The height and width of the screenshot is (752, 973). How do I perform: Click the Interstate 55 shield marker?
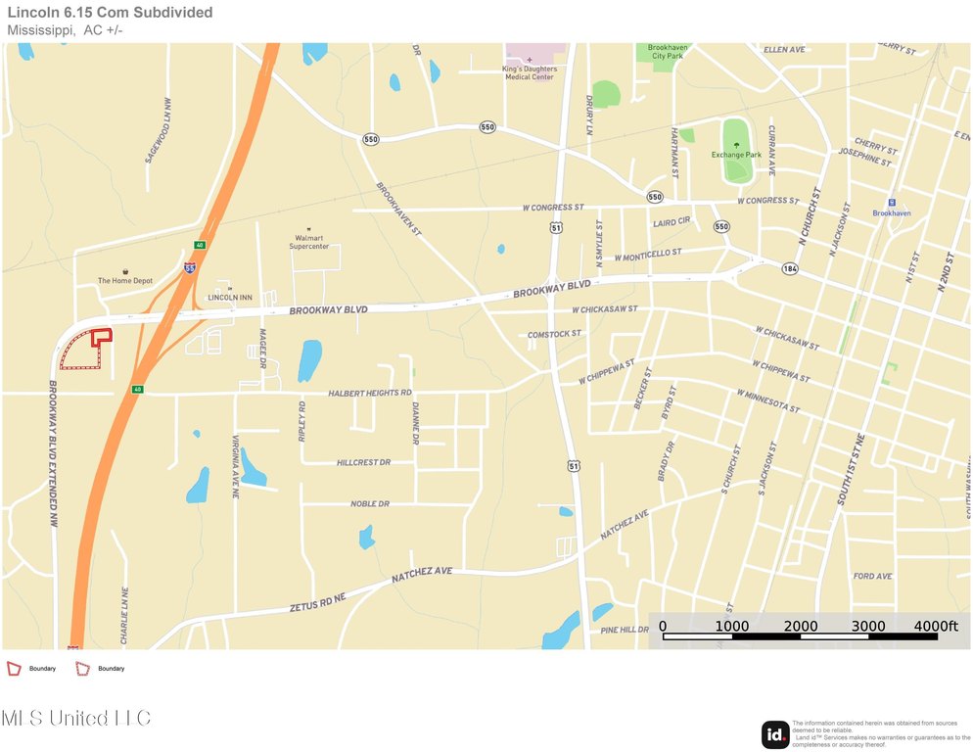190,266
